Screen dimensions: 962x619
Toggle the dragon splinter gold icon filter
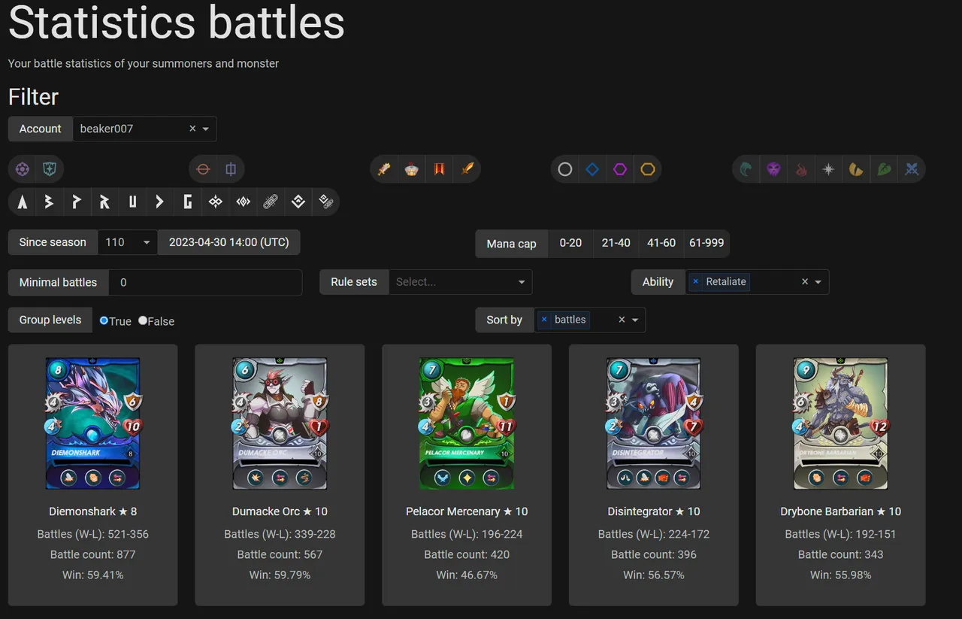pos(856,169)
